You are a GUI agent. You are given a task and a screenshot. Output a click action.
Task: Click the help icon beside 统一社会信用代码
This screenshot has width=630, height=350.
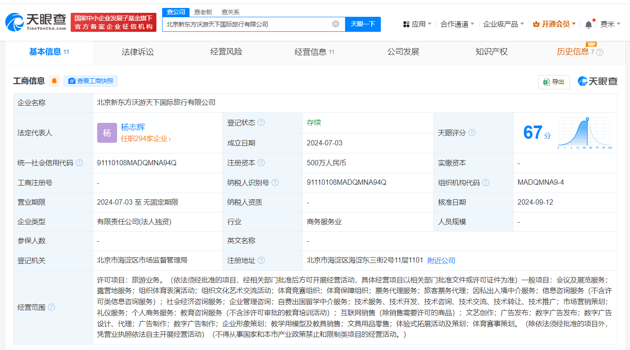pos(79,162)
